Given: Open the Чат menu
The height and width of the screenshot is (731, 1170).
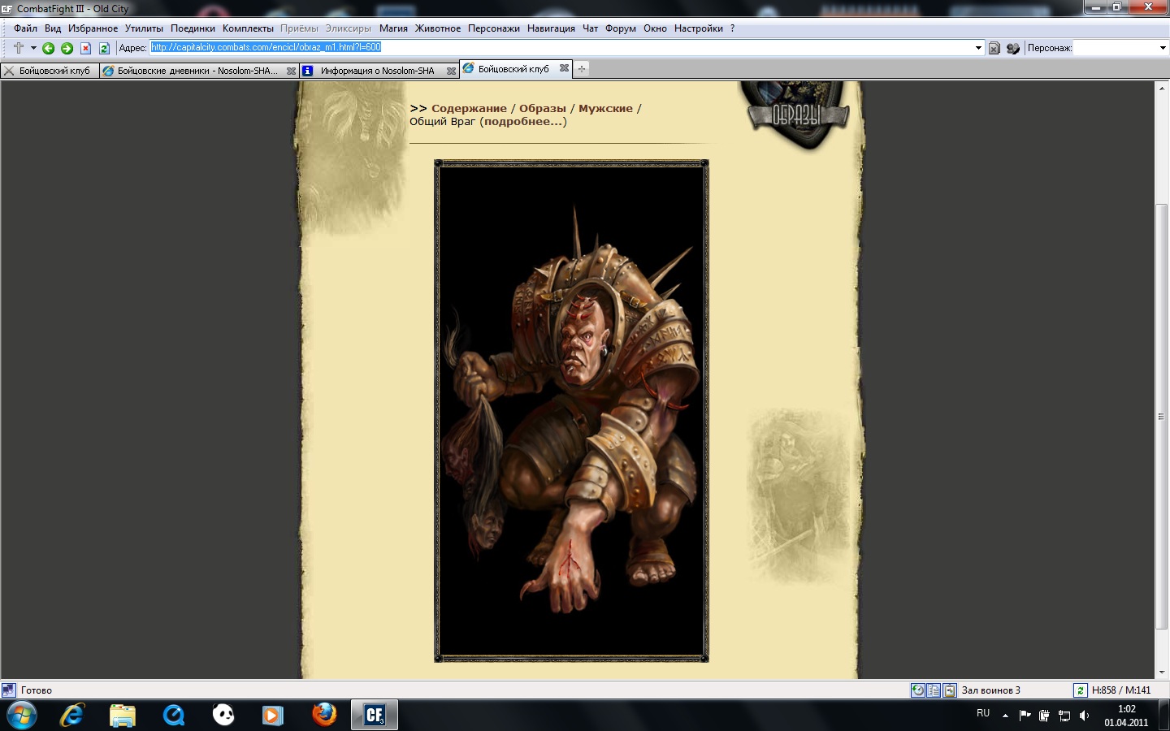Looking at the screenshot, I should pyautogui.click(x=591, y=28).
